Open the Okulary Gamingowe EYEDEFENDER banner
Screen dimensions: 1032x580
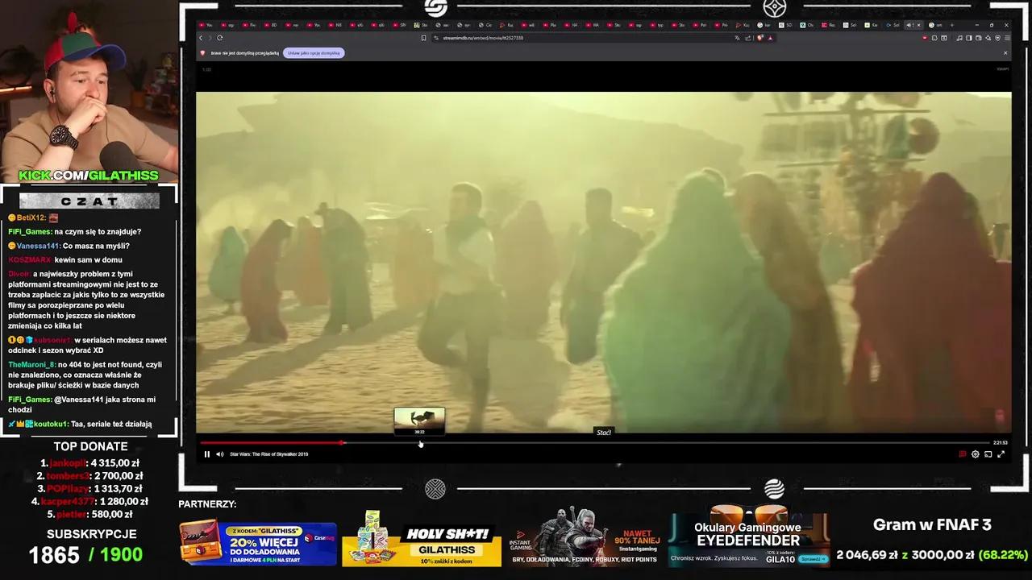pyautogui.click(x=748, y=537)
